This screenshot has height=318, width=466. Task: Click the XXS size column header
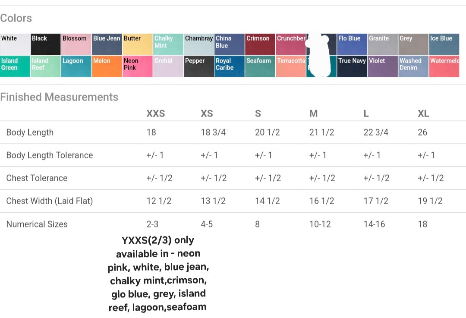click(156, 113)
